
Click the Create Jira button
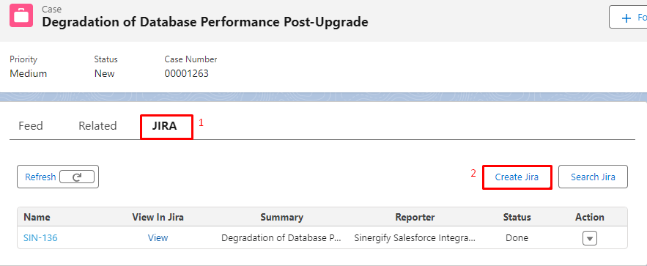point(517,177)
